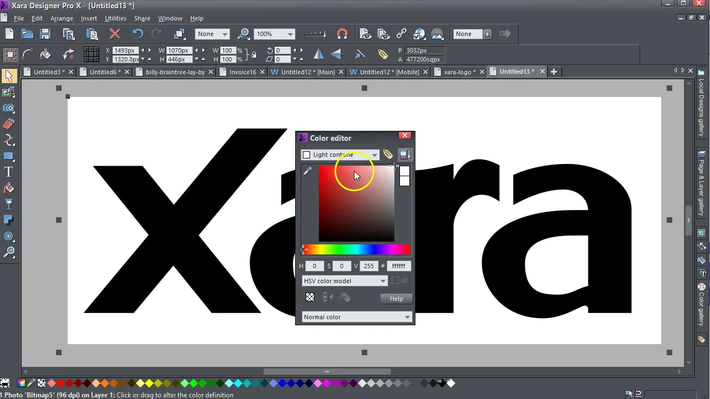Click the tag icon in Color editor
This screenshot has height=399, width=710.
coord(388,155)
